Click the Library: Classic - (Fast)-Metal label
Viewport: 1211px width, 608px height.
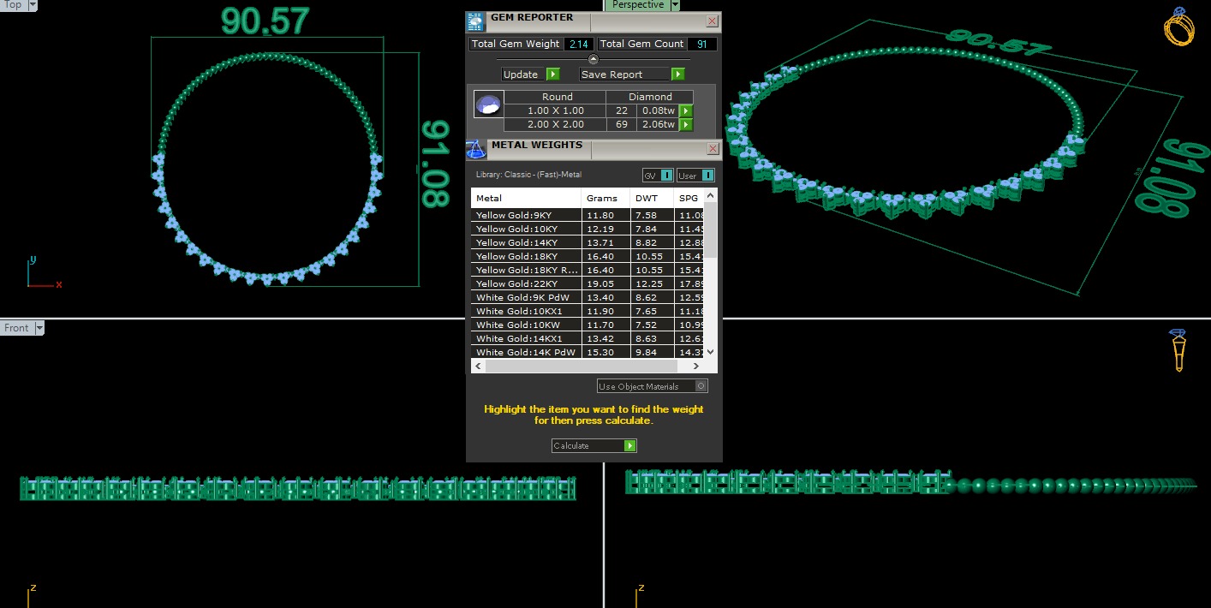(x=528, y=175)
